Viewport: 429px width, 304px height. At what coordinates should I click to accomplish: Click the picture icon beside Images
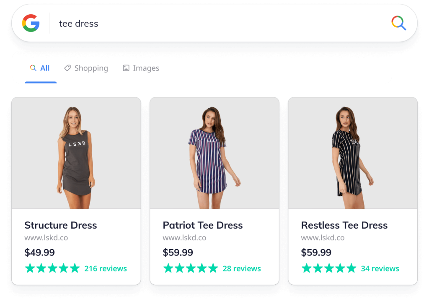tap(126, 68)
